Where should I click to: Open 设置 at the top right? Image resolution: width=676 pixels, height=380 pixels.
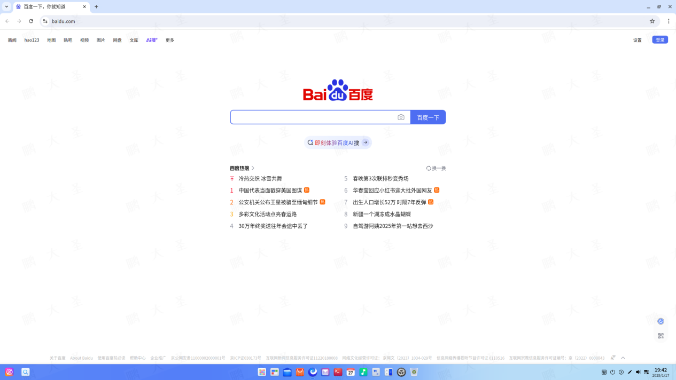click(x=638, y=40)
